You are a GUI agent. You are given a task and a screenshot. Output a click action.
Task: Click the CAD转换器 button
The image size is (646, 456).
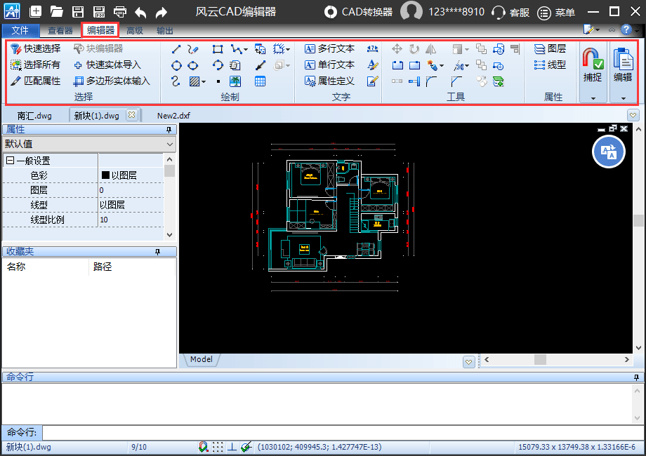pos(360,12)
